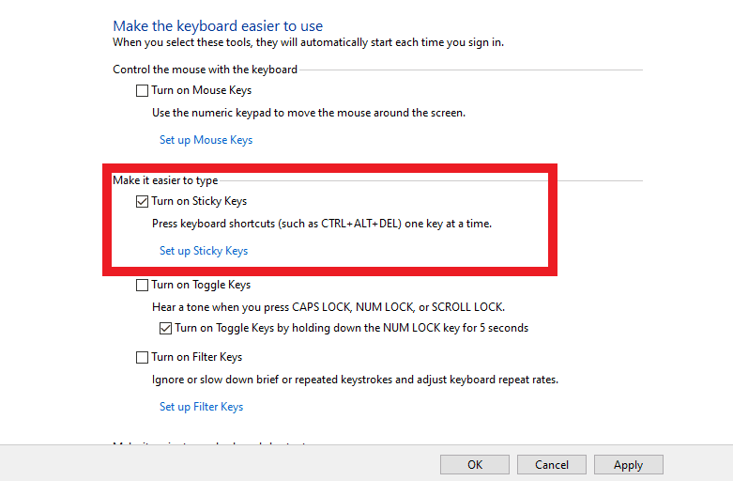Click the CTRL+ALT+DEL description under Sticky Keys
The height and width of the screenshot is (481, 733).
pyautogui.click(x=322, y=224)
